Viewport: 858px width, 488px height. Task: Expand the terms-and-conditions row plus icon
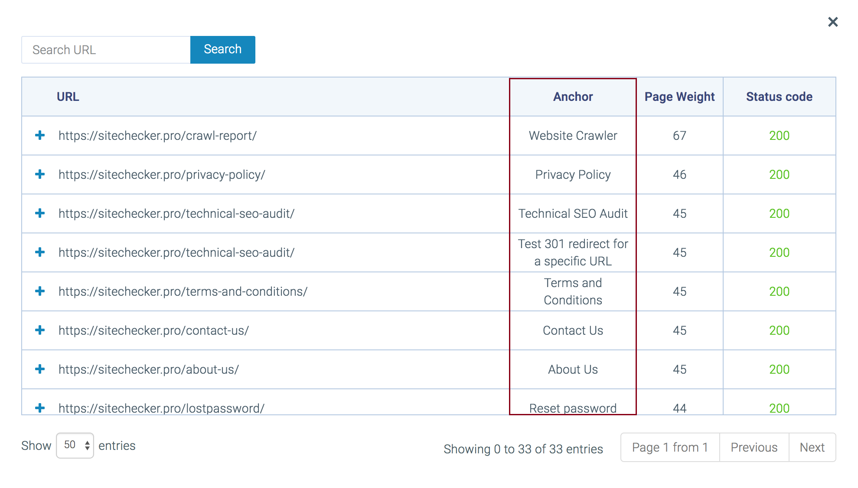40,291
